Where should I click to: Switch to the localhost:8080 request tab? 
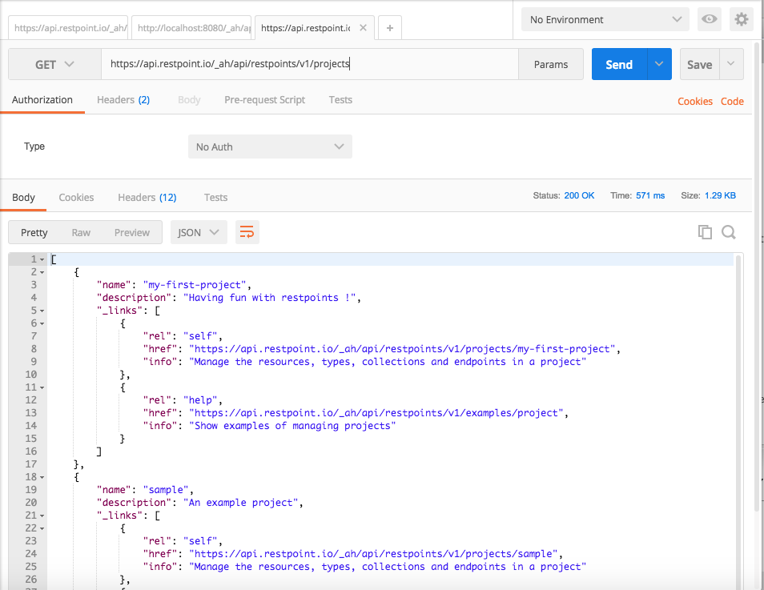point(191,28)
